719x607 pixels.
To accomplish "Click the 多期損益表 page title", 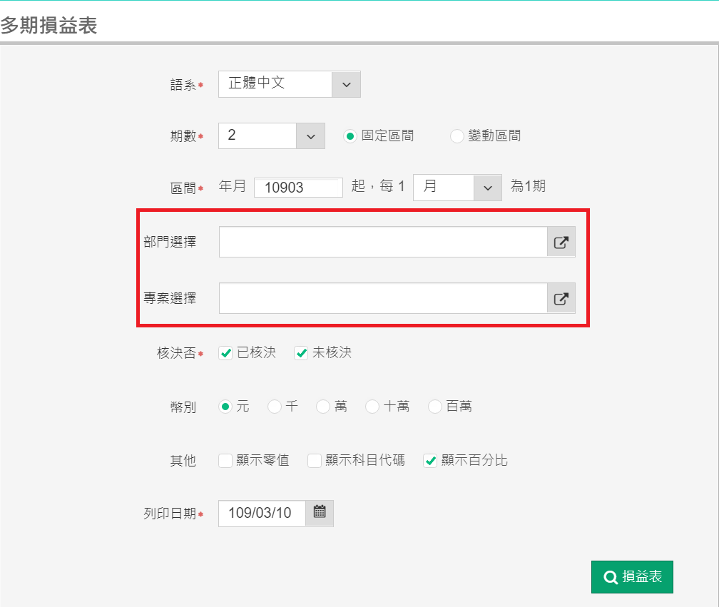I will coord(49,25).
